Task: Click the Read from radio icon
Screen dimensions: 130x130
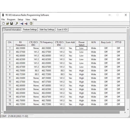Action: pyautogui.click(x=22, y=23)
